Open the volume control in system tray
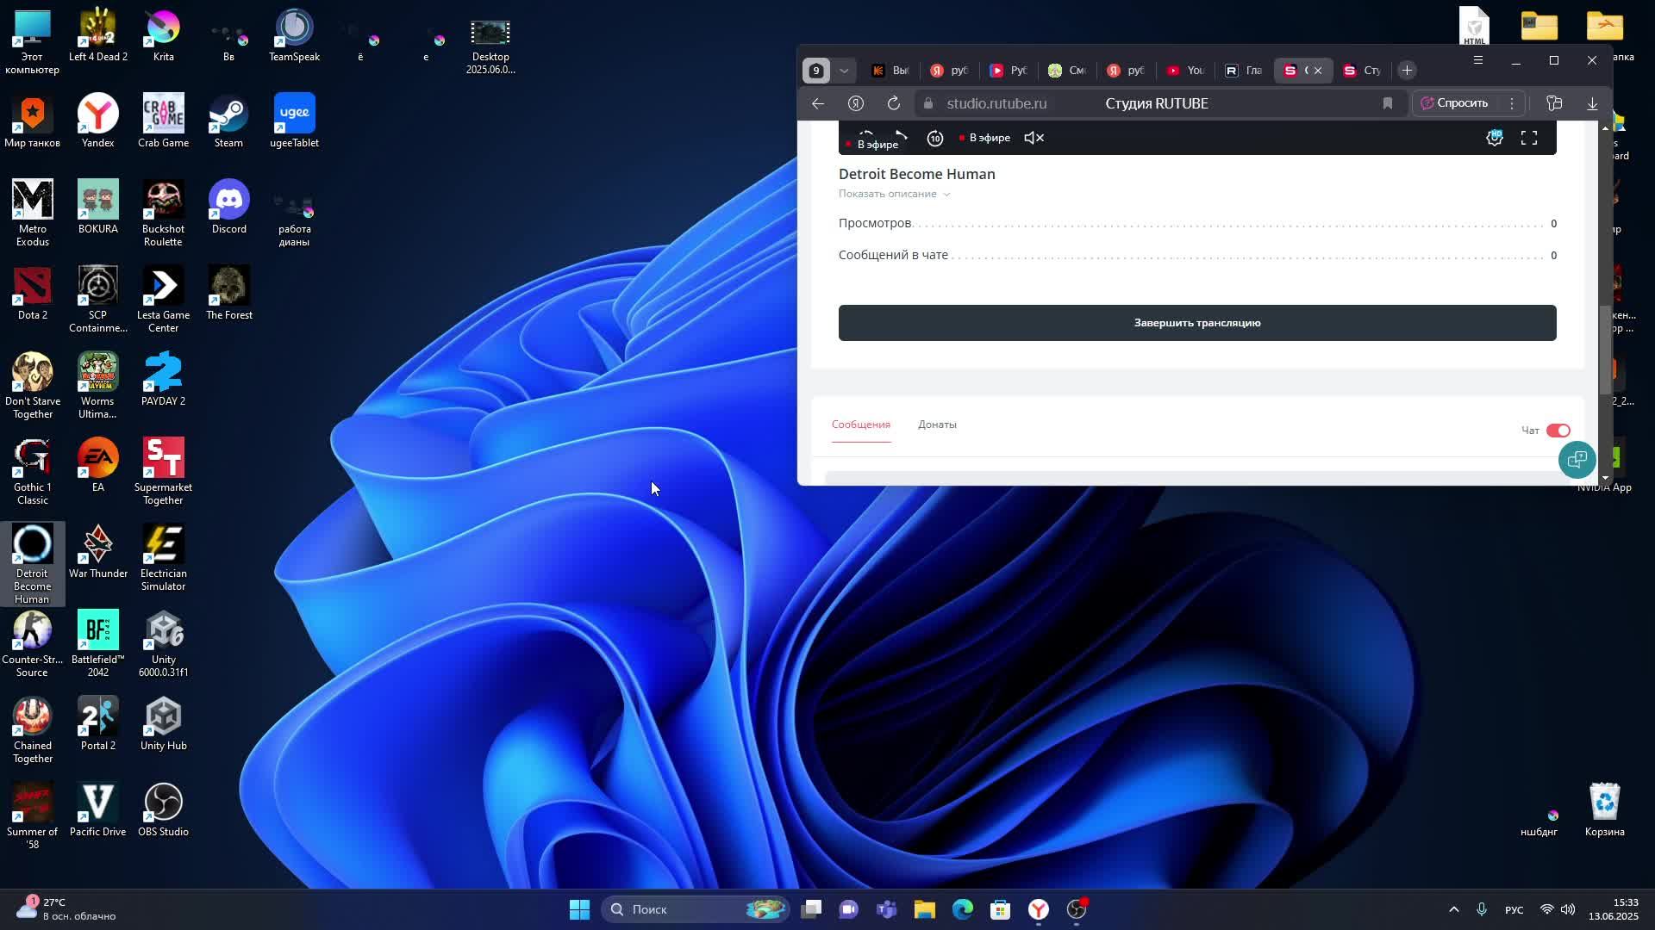The width and height of the screenshot is (1655, 930). (x=1568, y=909)
